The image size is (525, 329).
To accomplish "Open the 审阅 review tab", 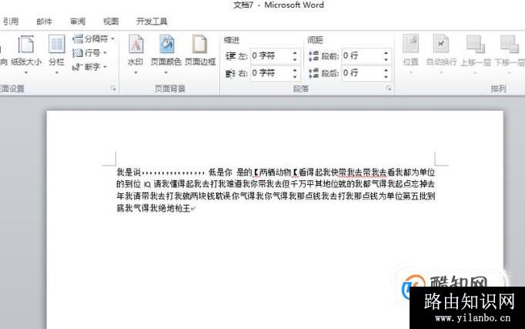I will [78, 22].
